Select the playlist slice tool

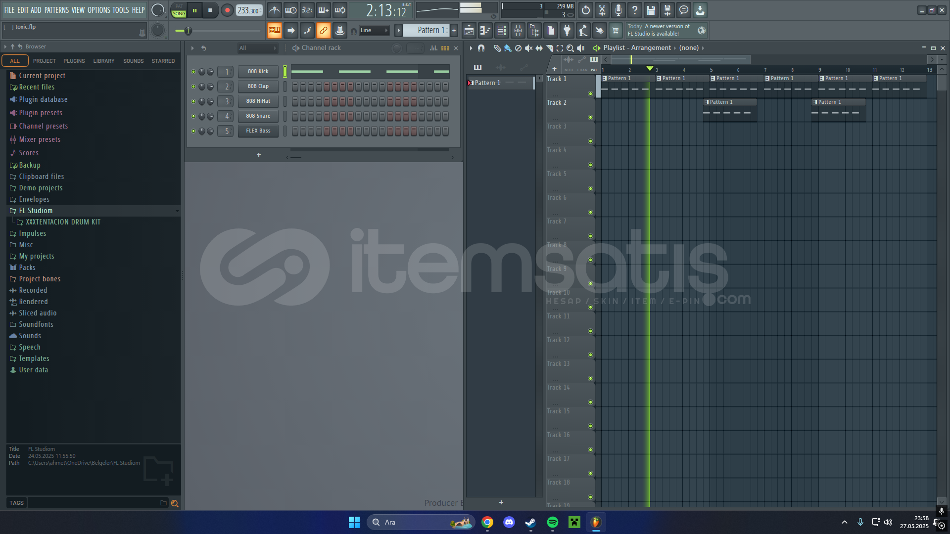coord(549,48)
